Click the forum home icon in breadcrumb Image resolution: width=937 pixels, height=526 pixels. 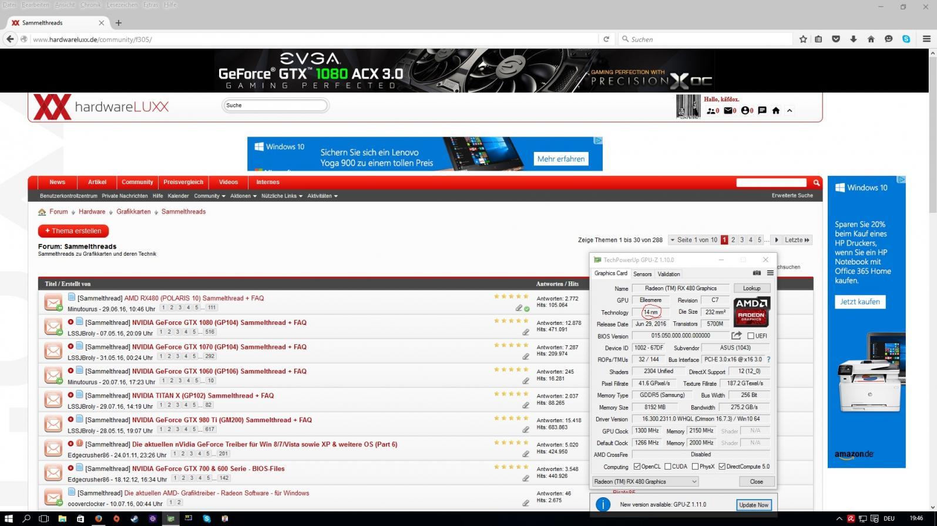(x=42, y=212)
